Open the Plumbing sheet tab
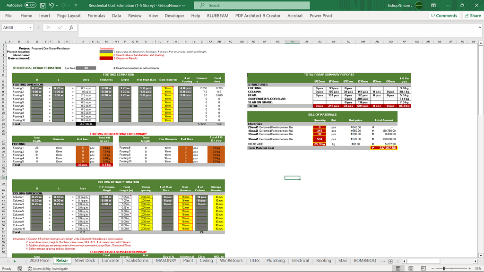Image resolution: width=484 pixels, height=272 pixels. coord(276,261)
